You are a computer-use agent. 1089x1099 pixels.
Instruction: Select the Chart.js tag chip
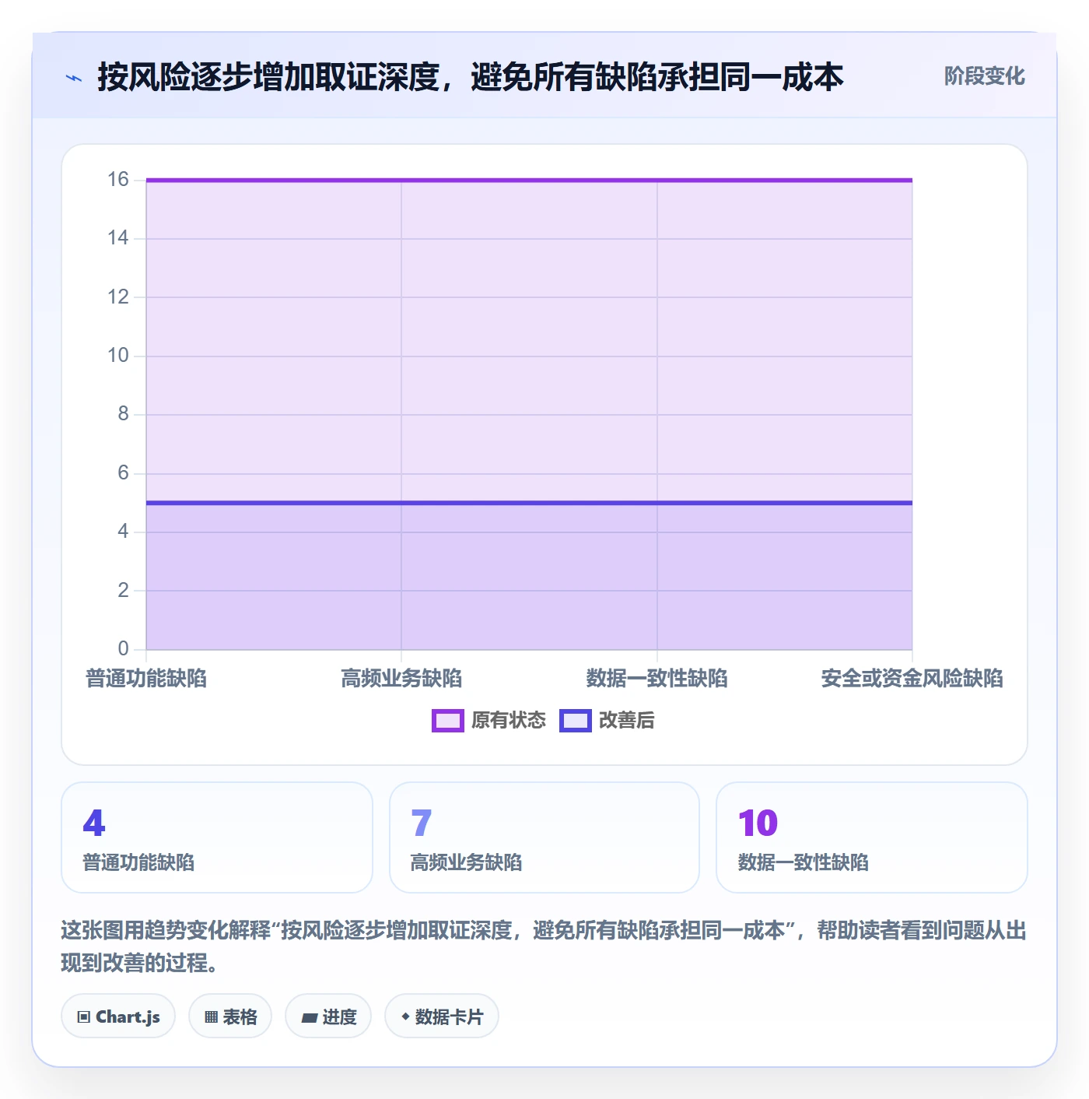point(118,1016)
